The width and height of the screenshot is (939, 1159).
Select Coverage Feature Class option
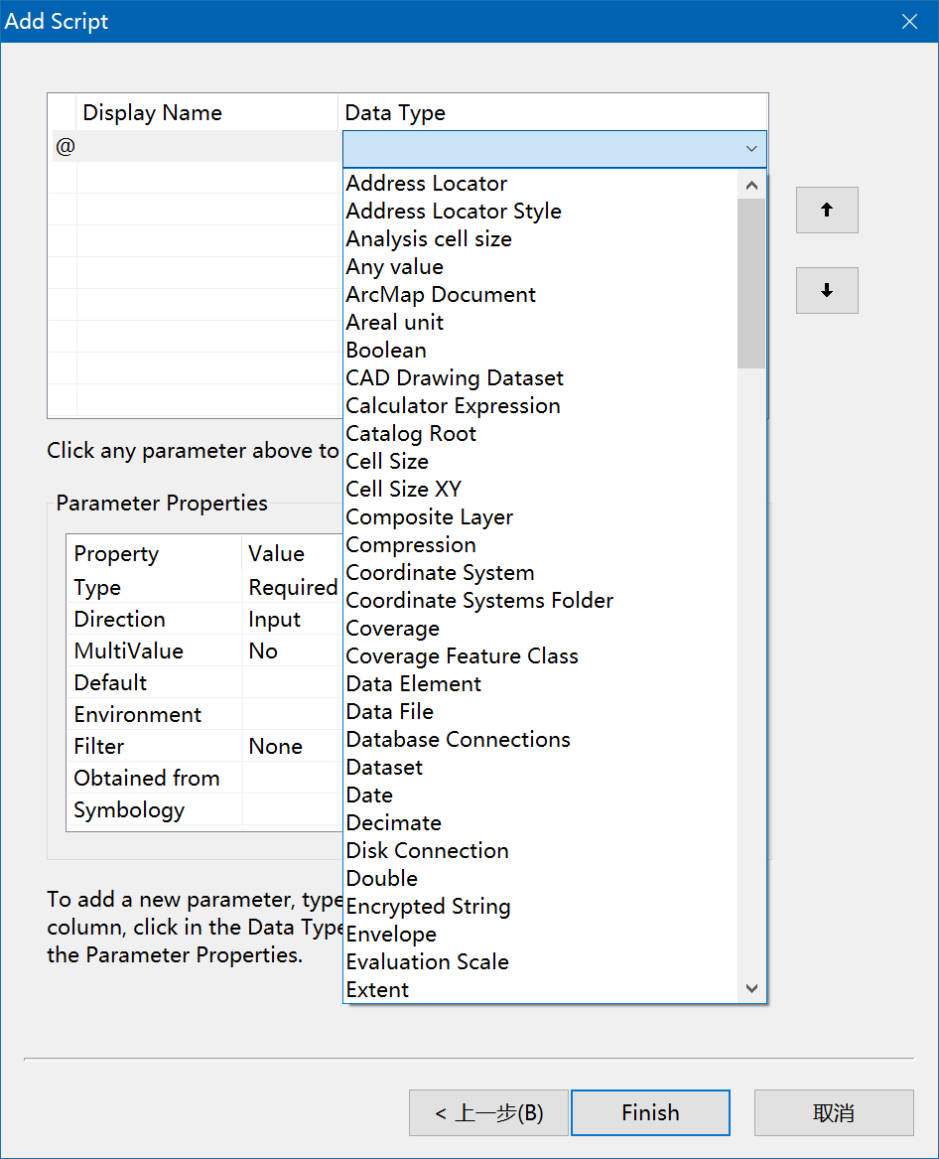click(x=540, y=656)
